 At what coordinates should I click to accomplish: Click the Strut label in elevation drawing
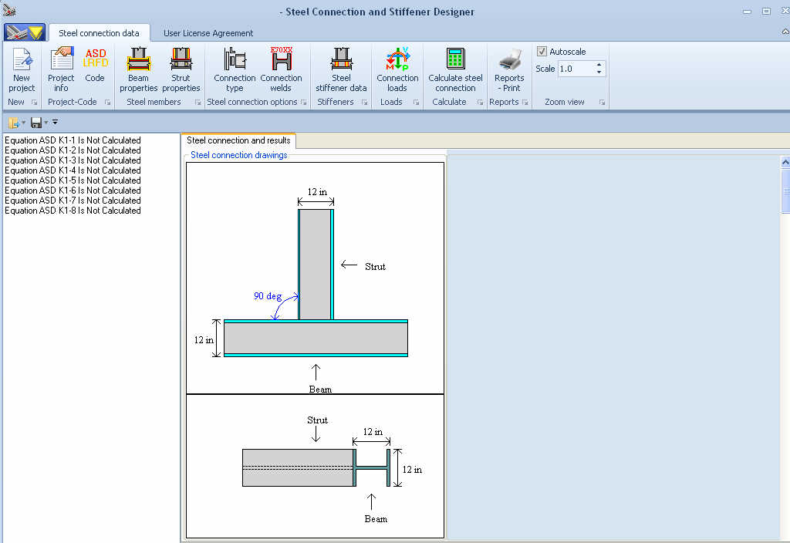coord(375,266)
